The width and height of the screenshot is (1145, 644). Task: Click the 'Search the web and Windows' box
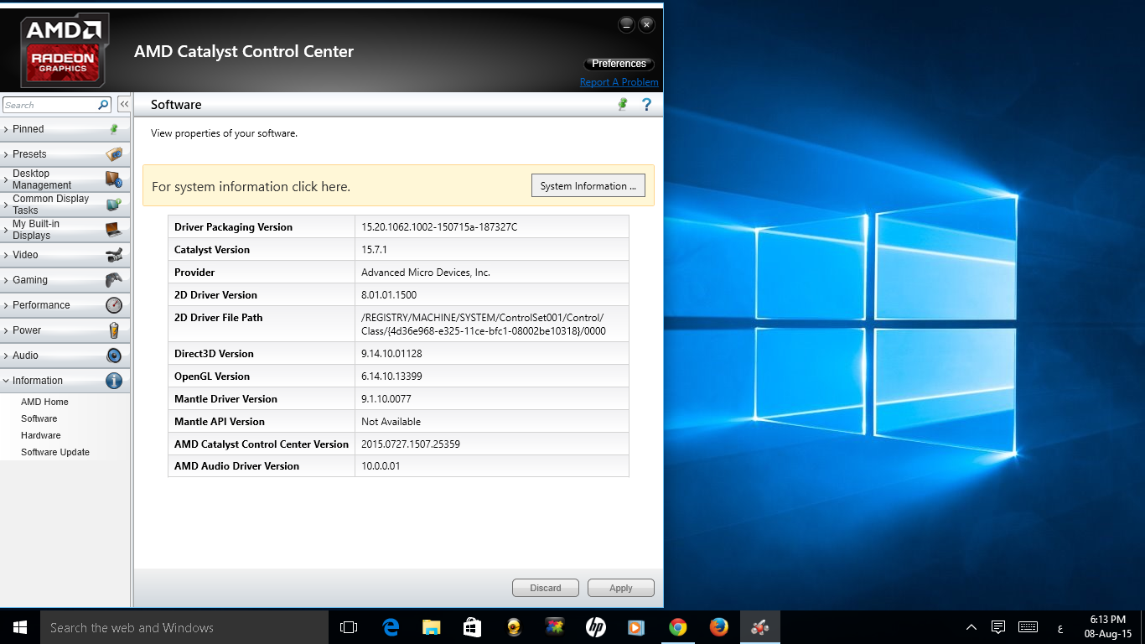pyautogui.click(x=184, y=627)
